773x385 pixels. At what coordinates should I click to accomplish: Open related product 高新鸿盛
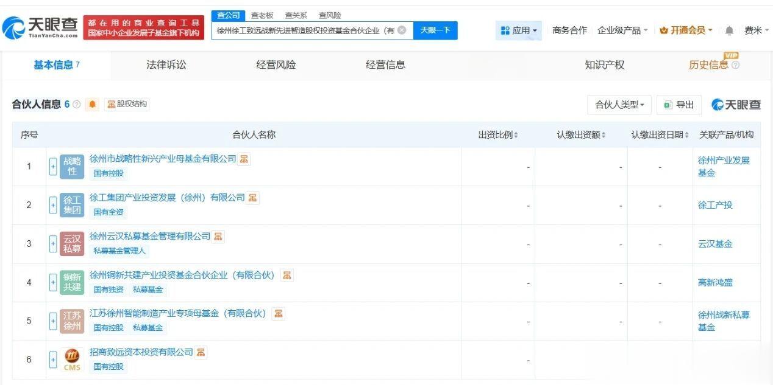[715, 282]
